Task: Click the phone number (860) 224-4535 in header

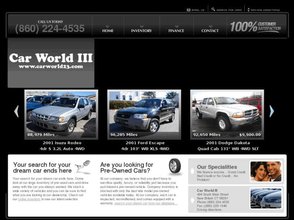Action: 50,29
